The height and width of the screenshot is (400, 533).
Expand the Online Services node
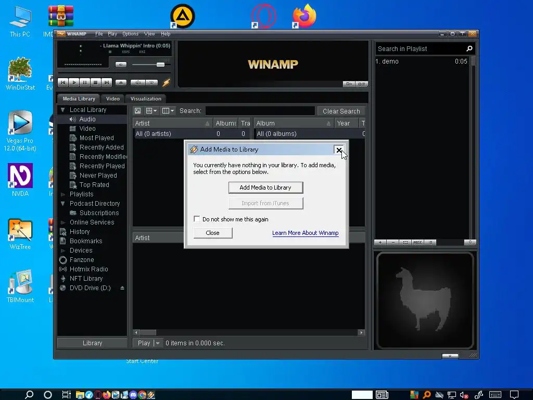[62, 222]
